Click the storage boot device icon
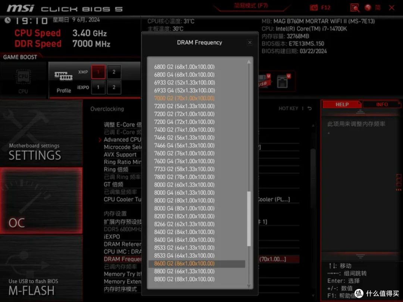The image size is (403, 302). 283,81
